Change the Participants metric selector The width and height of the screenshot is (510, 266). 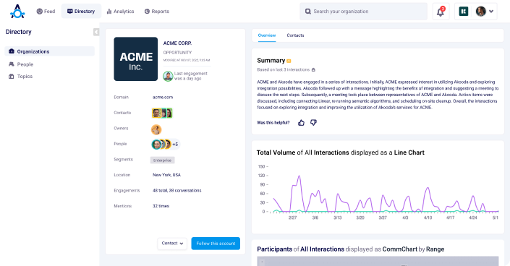click(274, 249)
